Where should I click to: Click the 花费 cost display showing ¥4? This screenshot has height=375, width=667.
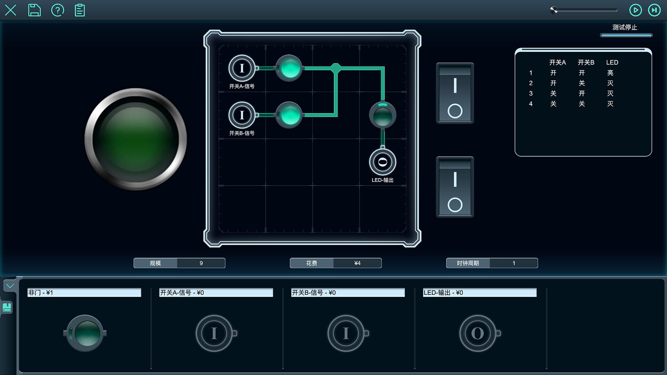click(x=357, y=263)
